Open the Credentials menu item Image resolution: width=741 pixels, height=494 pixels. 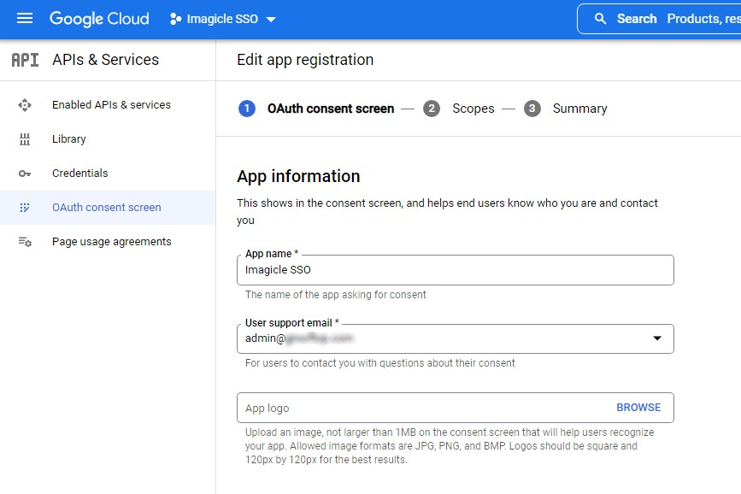coord(80,173)
